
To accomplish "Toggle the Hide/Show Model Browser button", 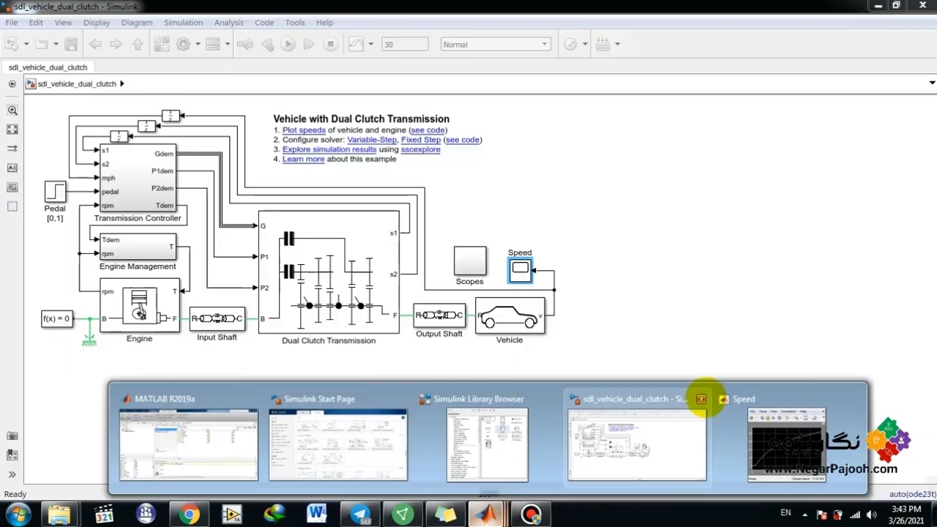I will [12, 83].
